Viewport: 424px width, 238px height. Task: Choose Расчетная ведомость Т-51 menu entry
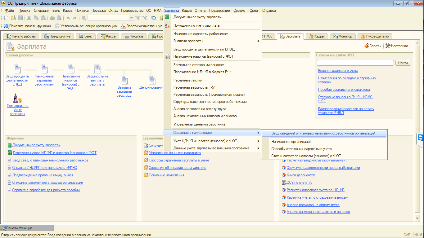pyautogui.click(x=213, y=87)
